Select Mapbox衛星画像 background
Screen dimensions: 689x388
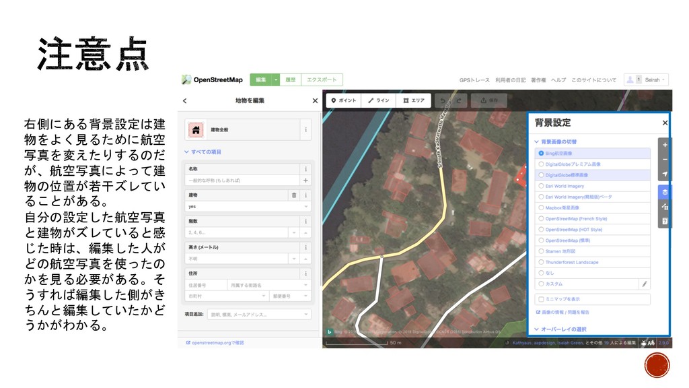pos(593,207)
